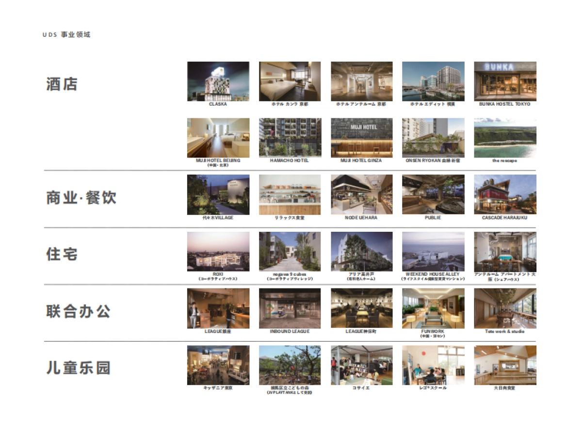582x432 pixels.
Task: Click the UDS 事业领域 page title
Action: coord(69,34)
